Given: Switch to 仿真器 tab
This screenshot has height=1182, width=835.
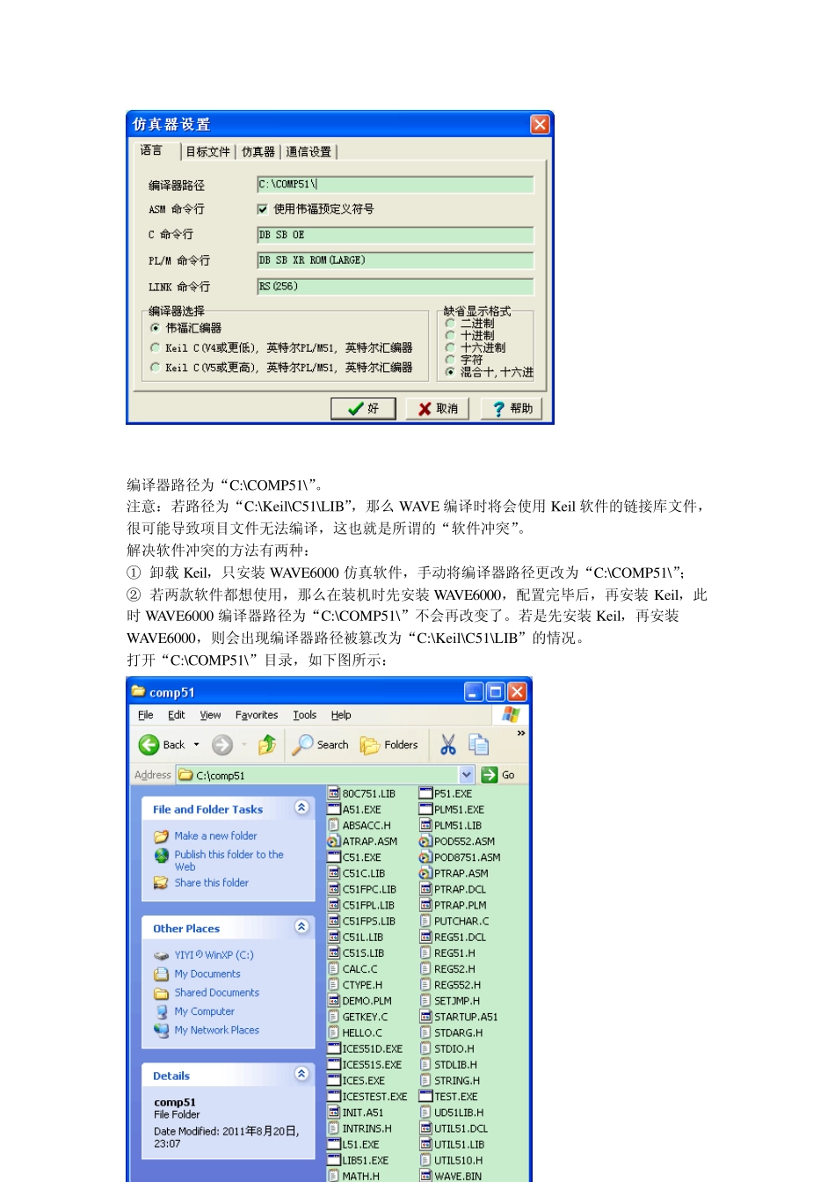Looking at the screenshot, I should coord(258,152).
